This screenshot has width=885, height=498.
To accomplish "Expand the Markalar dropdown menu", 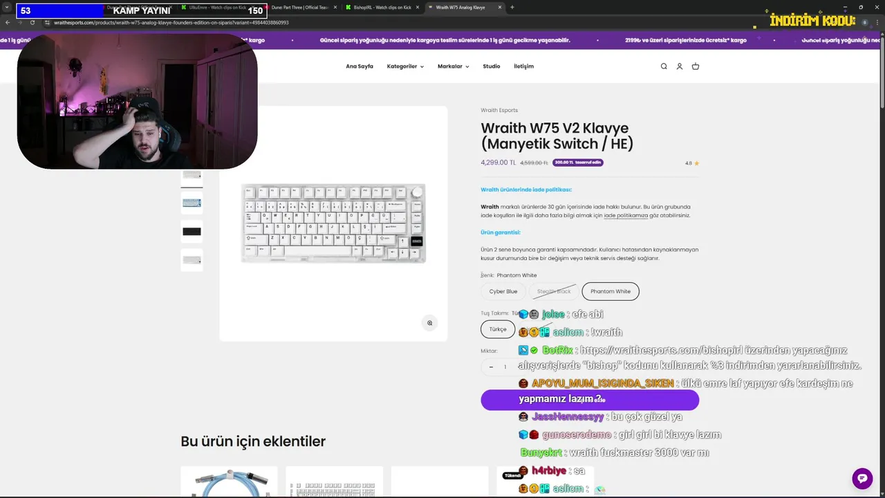I will coord(453,66).
